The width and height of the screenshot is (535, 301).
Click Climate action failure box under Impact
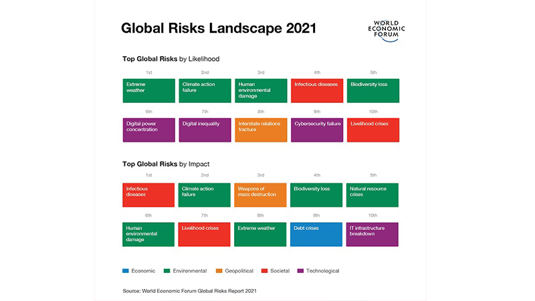tap(205, 195)
